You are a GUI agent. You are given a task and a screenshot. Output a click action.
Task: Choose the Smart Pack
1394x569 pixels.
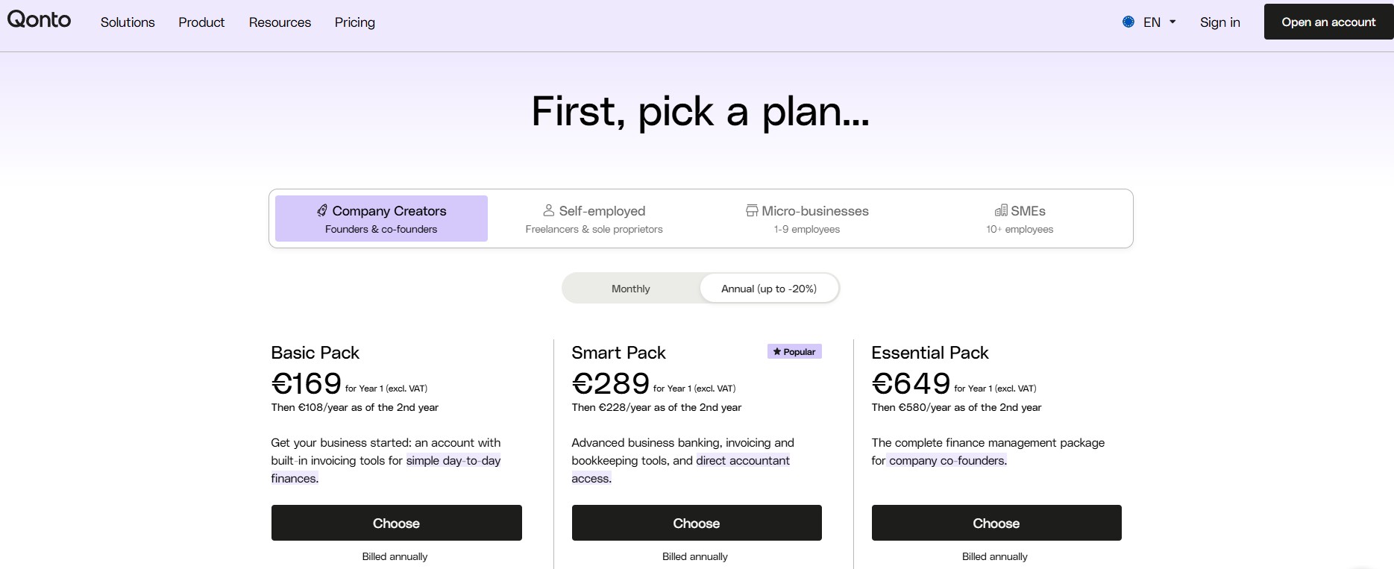pos(697,523)
